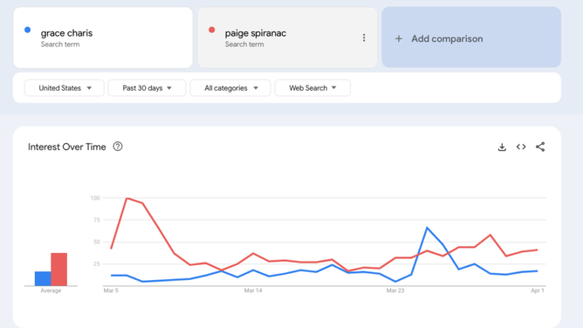Click the Average label under bars
Viewport: 583px width, 328px height.
[x=51, y=290]
